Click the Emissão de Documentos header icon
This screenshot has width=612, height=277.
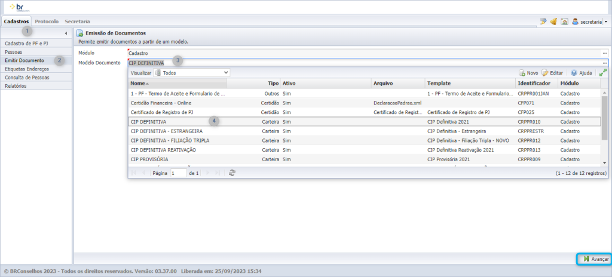79,33
